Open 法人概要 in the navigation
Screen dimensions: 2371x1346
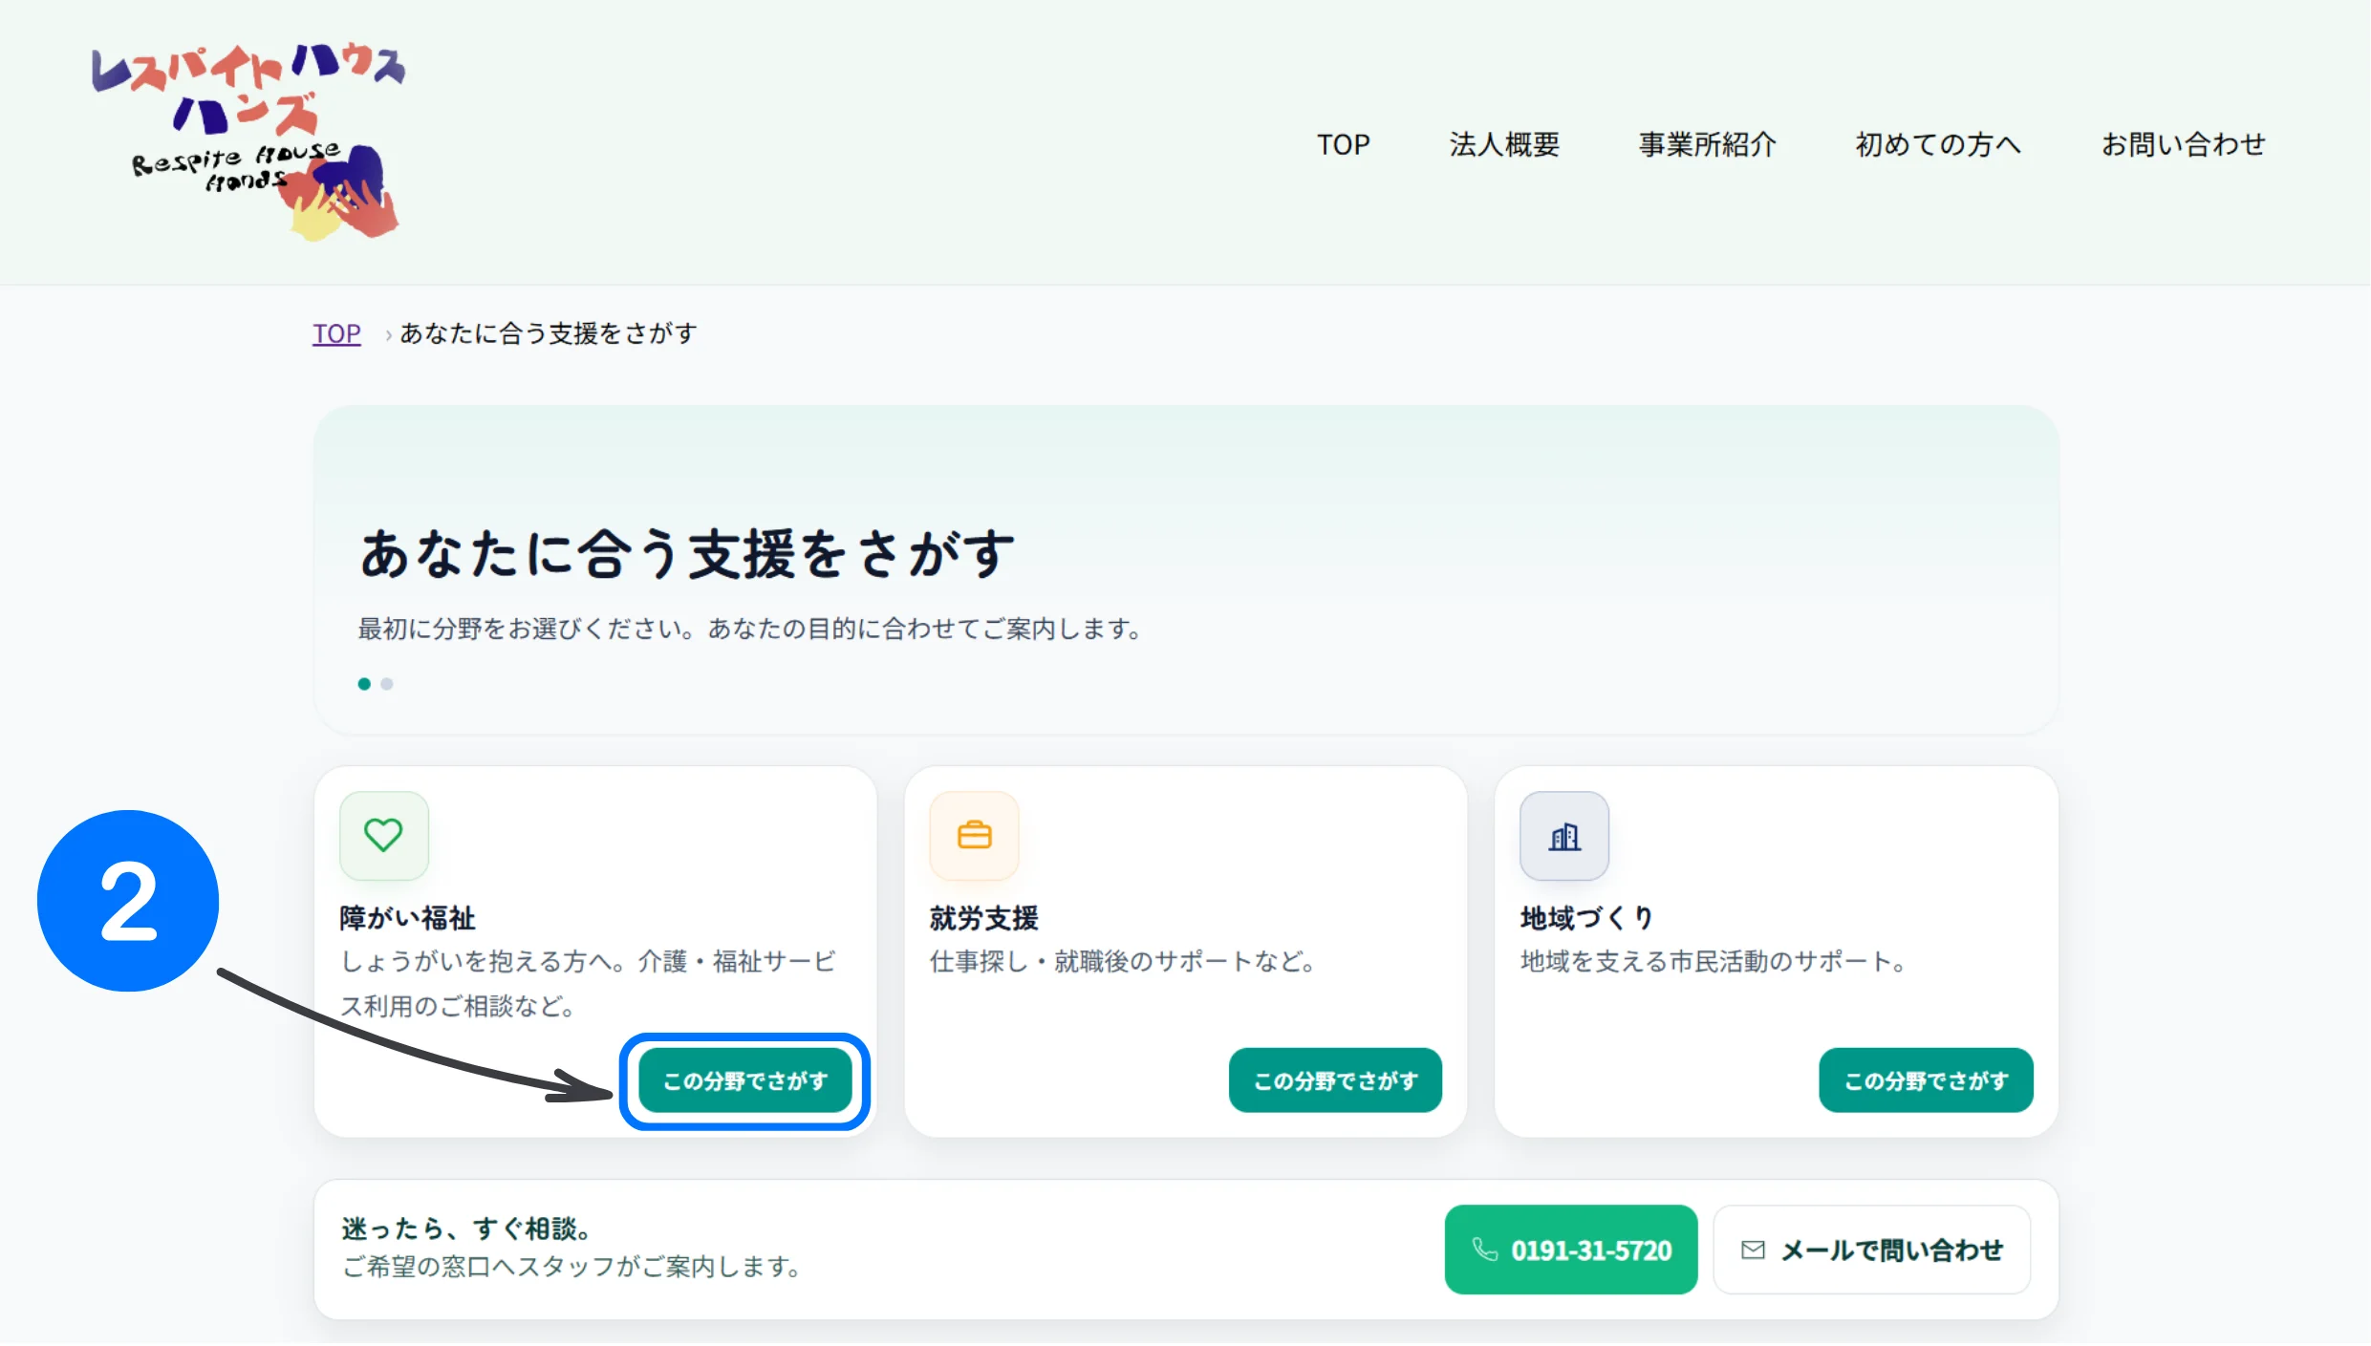click(1504, 144)
